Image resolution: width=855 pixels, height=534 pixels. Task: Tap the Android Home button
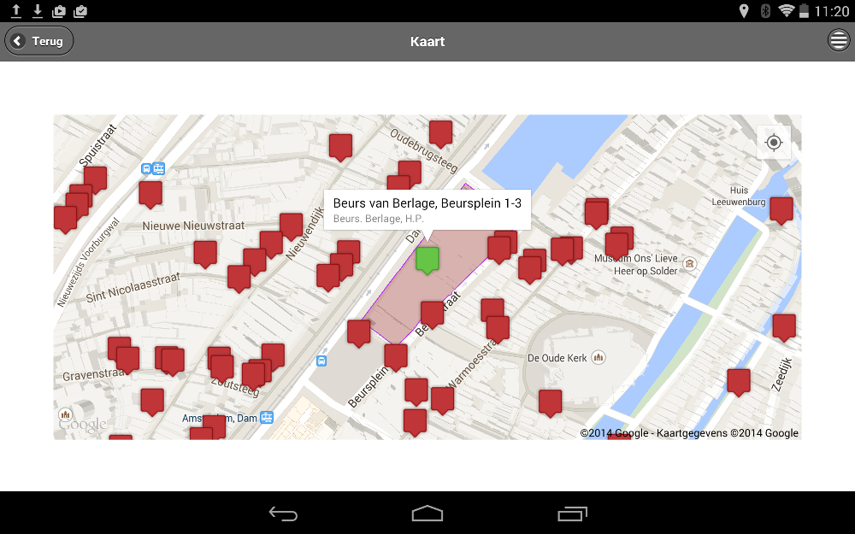pos(427,513)
